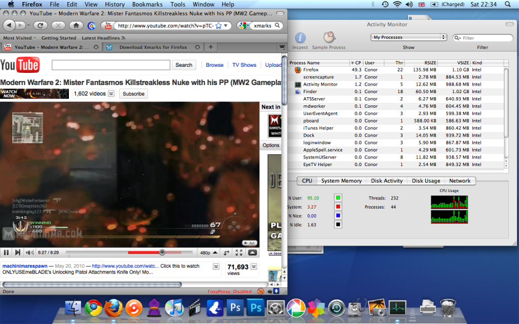Open the My Processes popup menu
This screenshot has width=519, height=324.
pyautogui.click(x=409, y=37)
